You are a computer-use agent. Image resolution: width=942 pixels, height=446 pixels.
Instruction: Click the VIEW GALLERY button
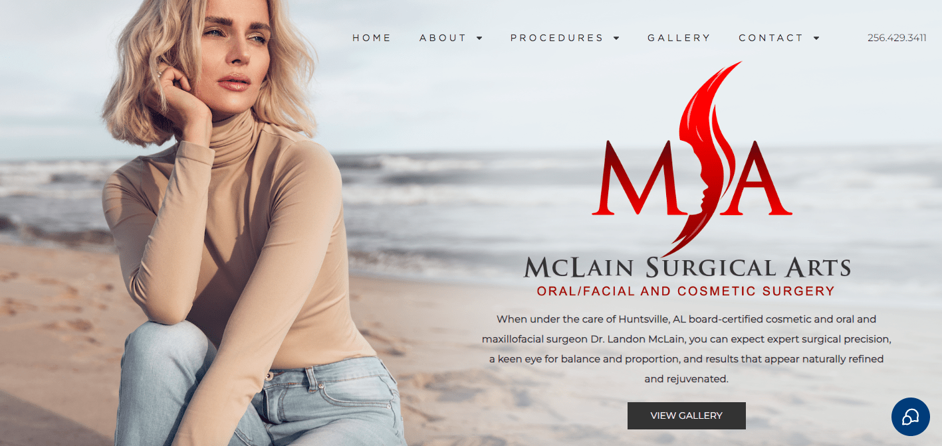click(x=687, y=415)
